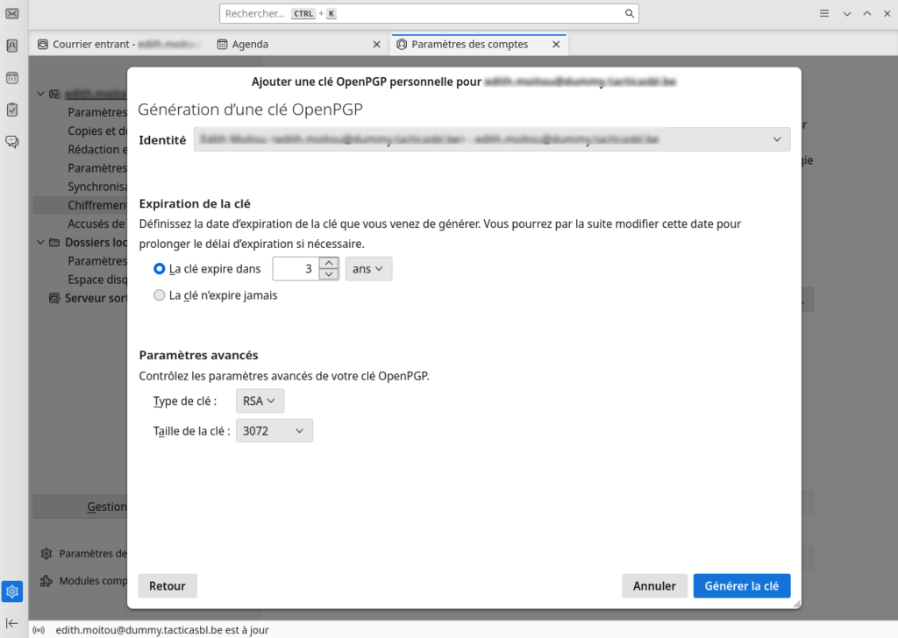Click the Annuler button

pyautogui.click(x=654, y=586)
